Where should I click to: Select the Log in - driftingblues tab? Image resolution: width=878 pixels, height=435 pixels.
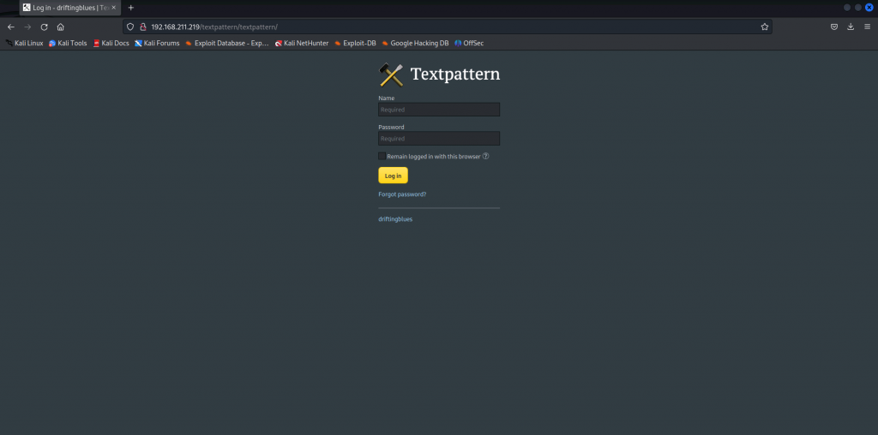click(x=70, y=8)
